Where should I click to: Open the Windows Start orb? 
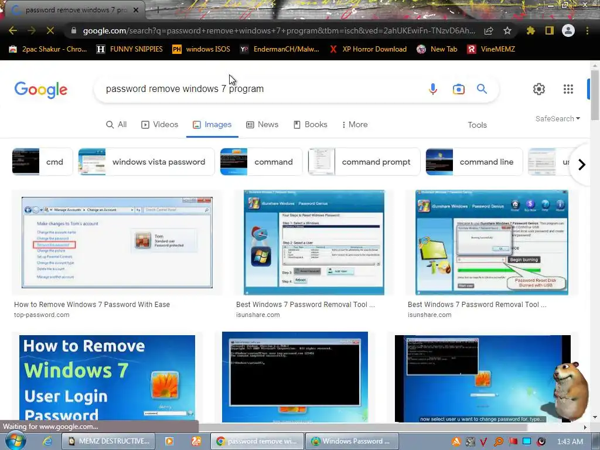15,441
